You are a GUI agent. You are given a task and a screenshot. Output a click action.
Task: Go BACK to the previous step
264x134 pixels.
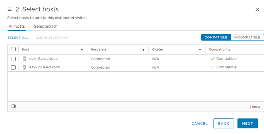point(224,123)
